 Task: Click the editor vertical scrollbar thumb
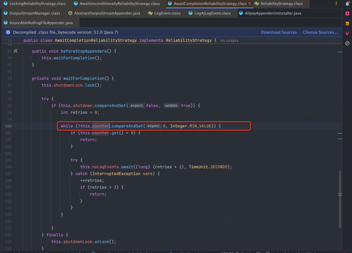click(x=340, y=199)
